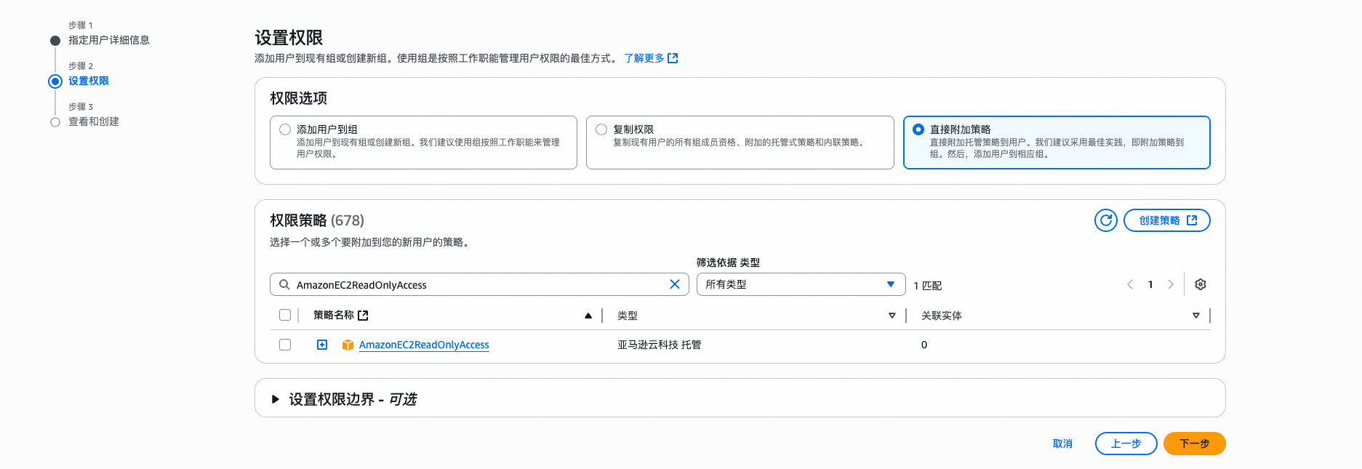Screen dimensions: 1362x469
Task: Open the 所有类型 filter dropdown
Action: tap(801, 284)
